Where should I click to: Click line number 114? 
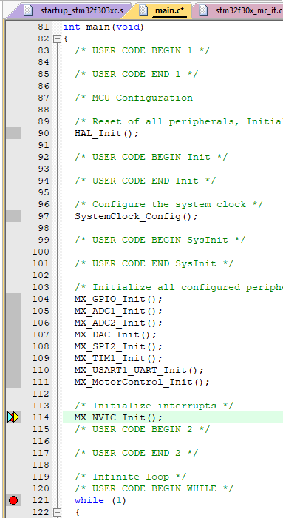41,418
